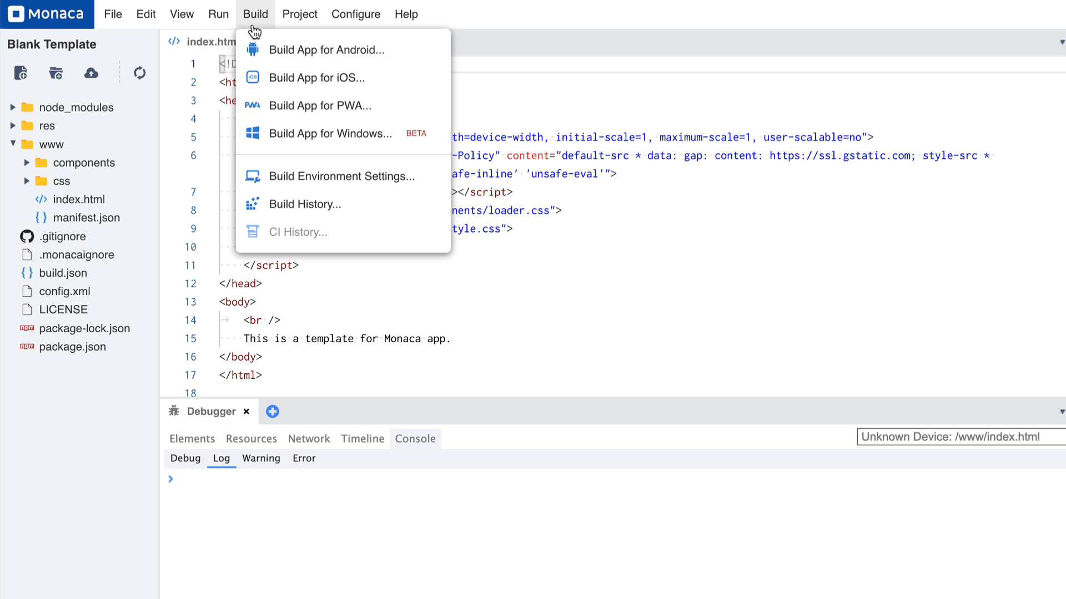Click the cloud upload icon
Image resolution: width=1066 pixels, height=599 pixels.
click(92, 73)
